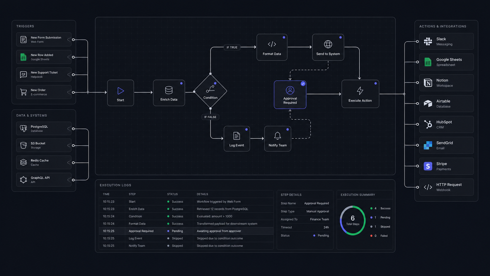Click the Slack input connector port
The height and width of the screenshot is (276, 490).
pos(417,41)
